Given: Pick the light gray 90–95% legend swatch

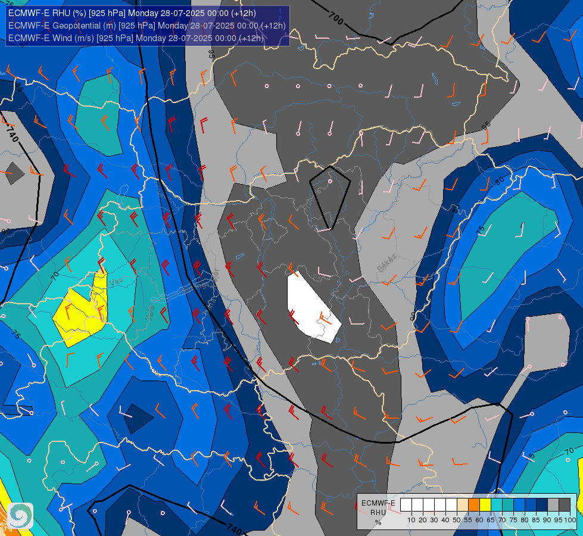Looking at the screenshot, I should coord(553,505).
